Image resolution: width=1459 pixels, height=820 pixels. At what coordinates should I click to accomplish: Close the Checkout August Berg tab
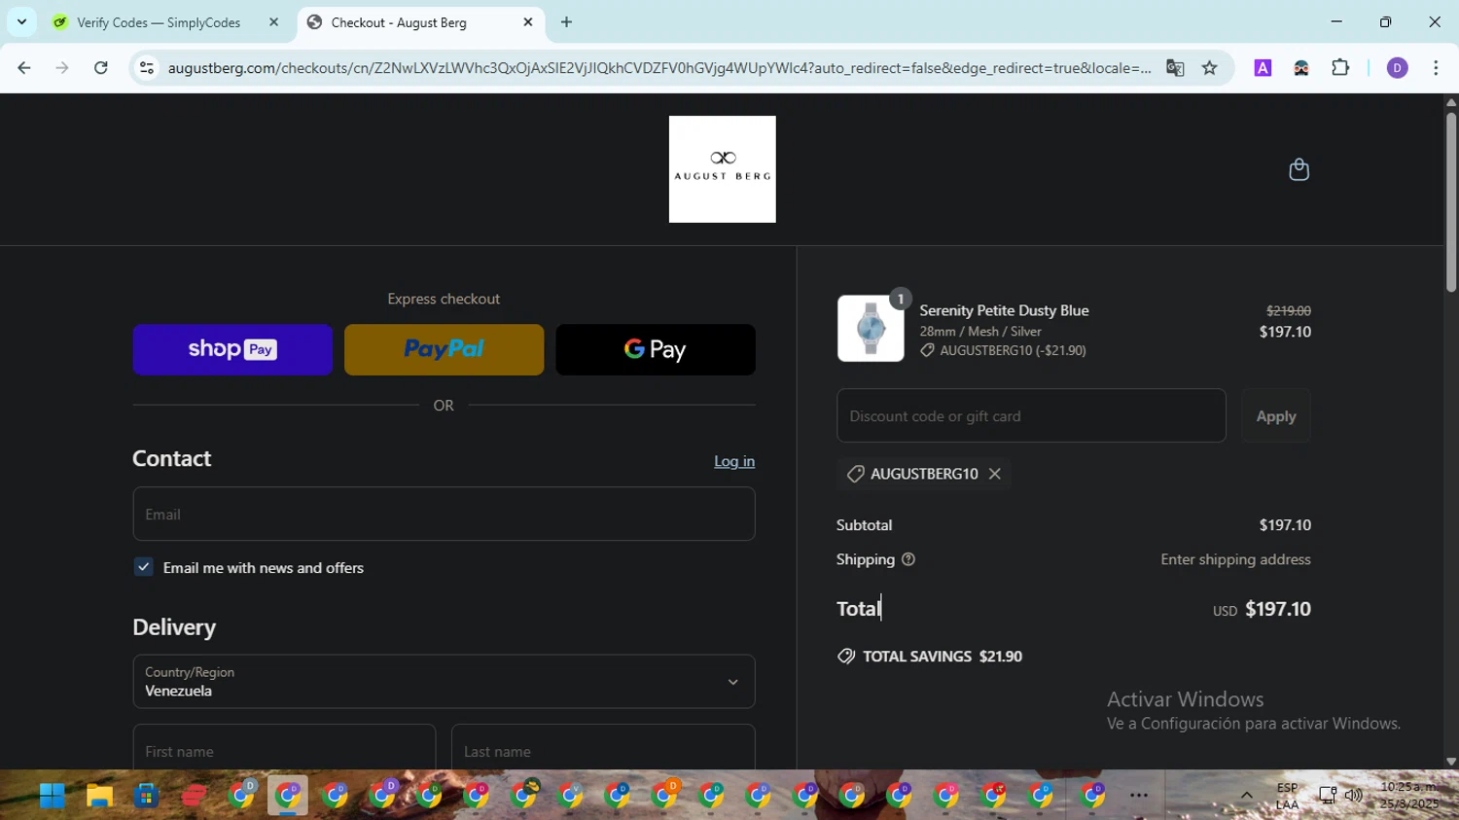[x=528, y=22]
